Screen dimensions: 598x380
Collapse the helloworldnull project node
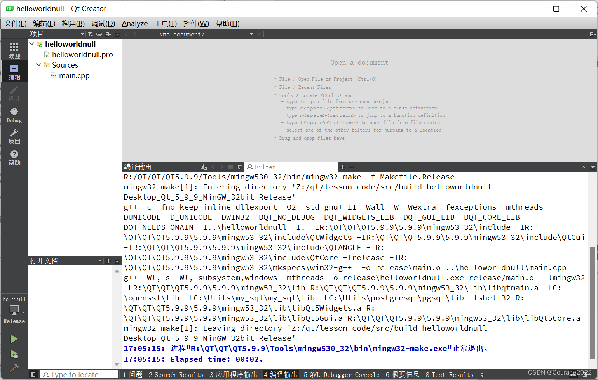pos(32,44)
